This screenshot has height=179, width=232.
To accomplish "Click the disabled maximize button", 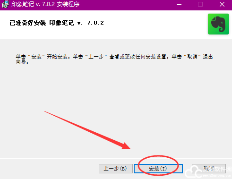I will (x=200, y=4).
